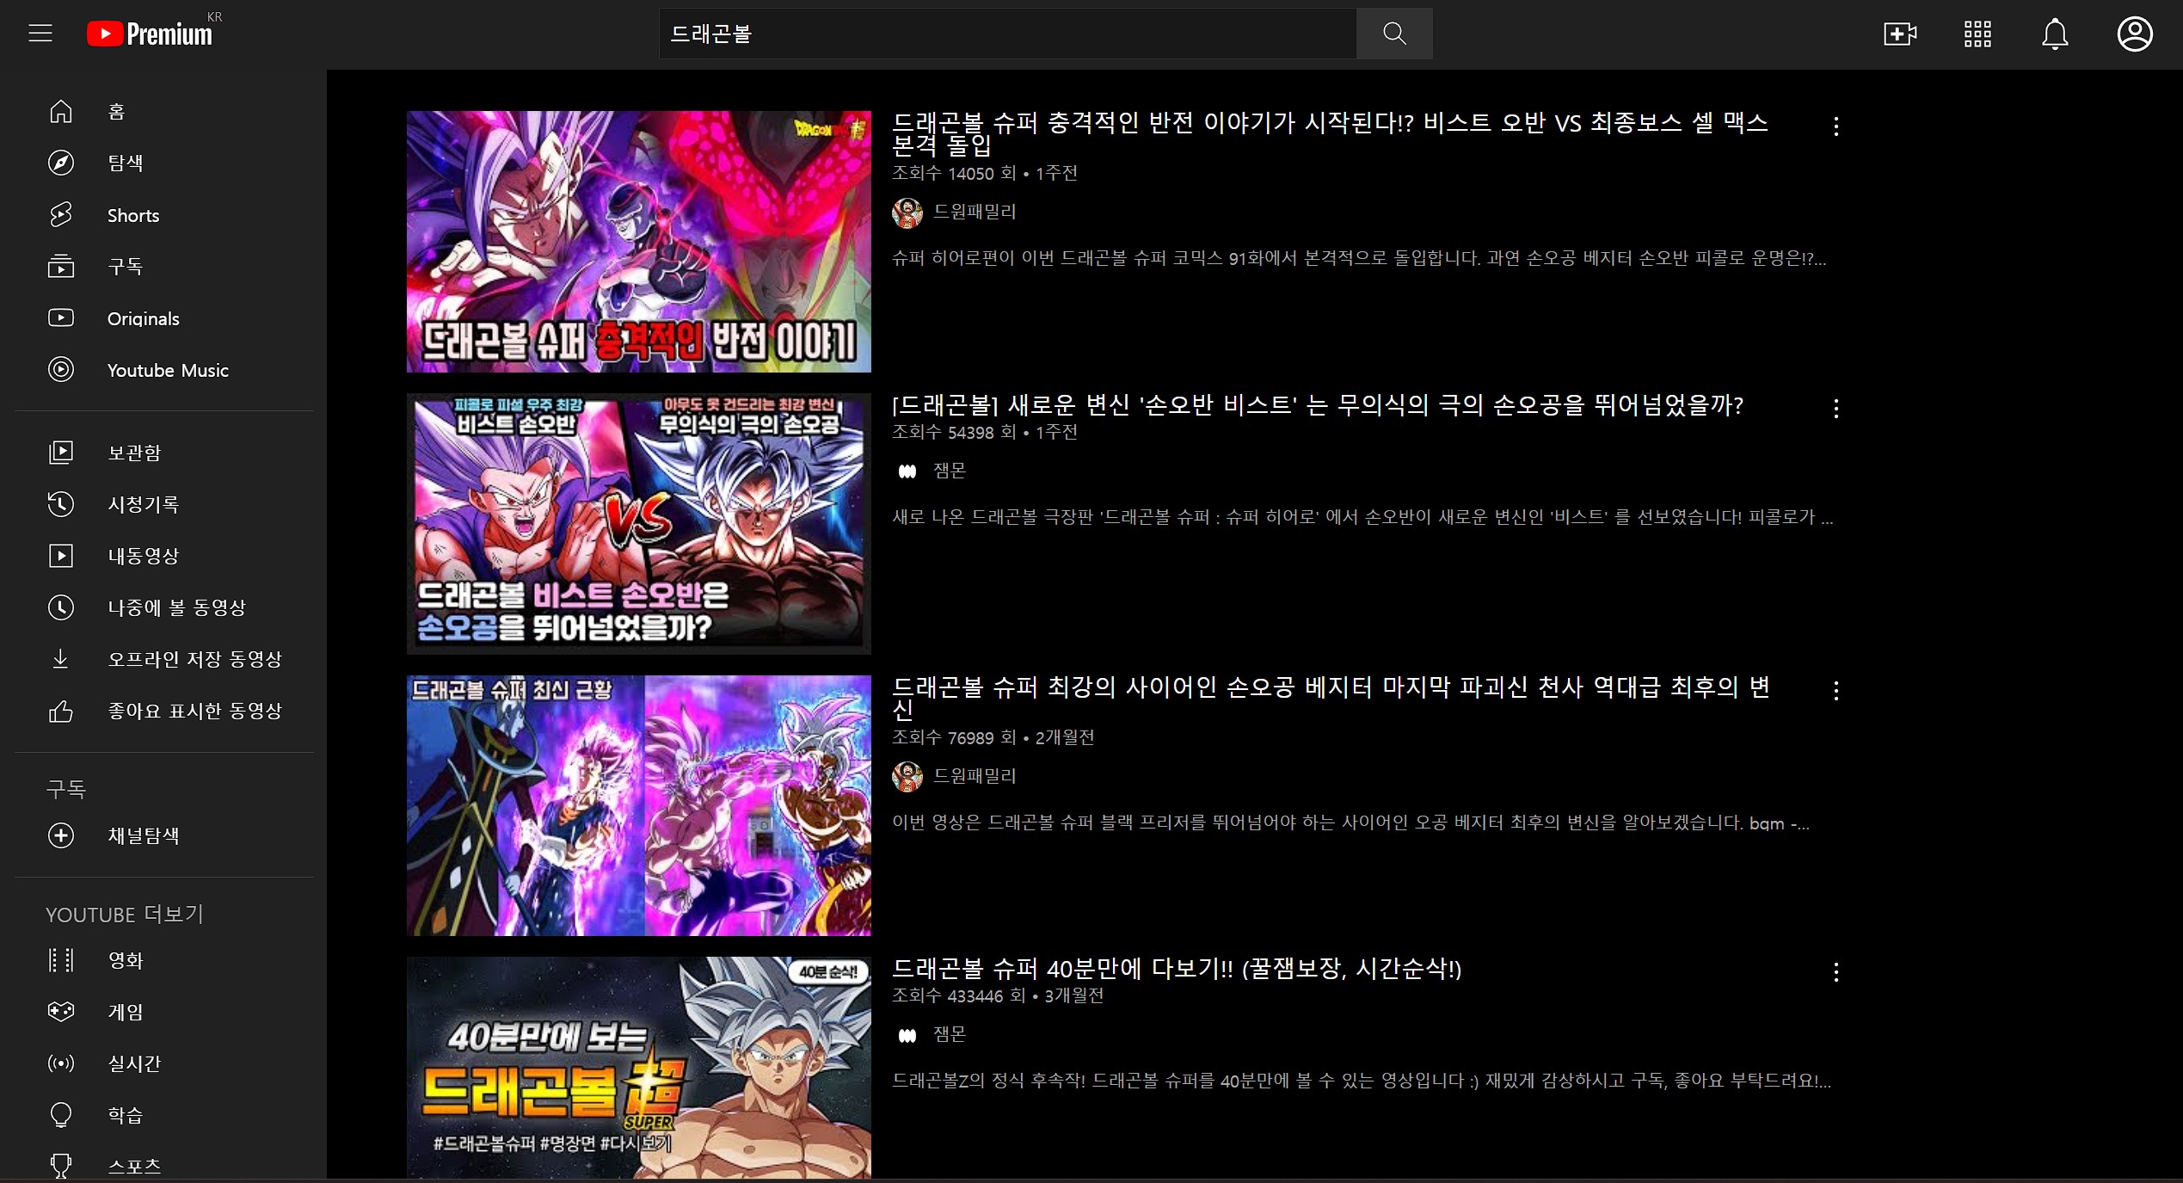Open 좋아요 표시한 동영상 liked videos
The width and height of the screenshot is (2183, 1183).
(194, 711)
